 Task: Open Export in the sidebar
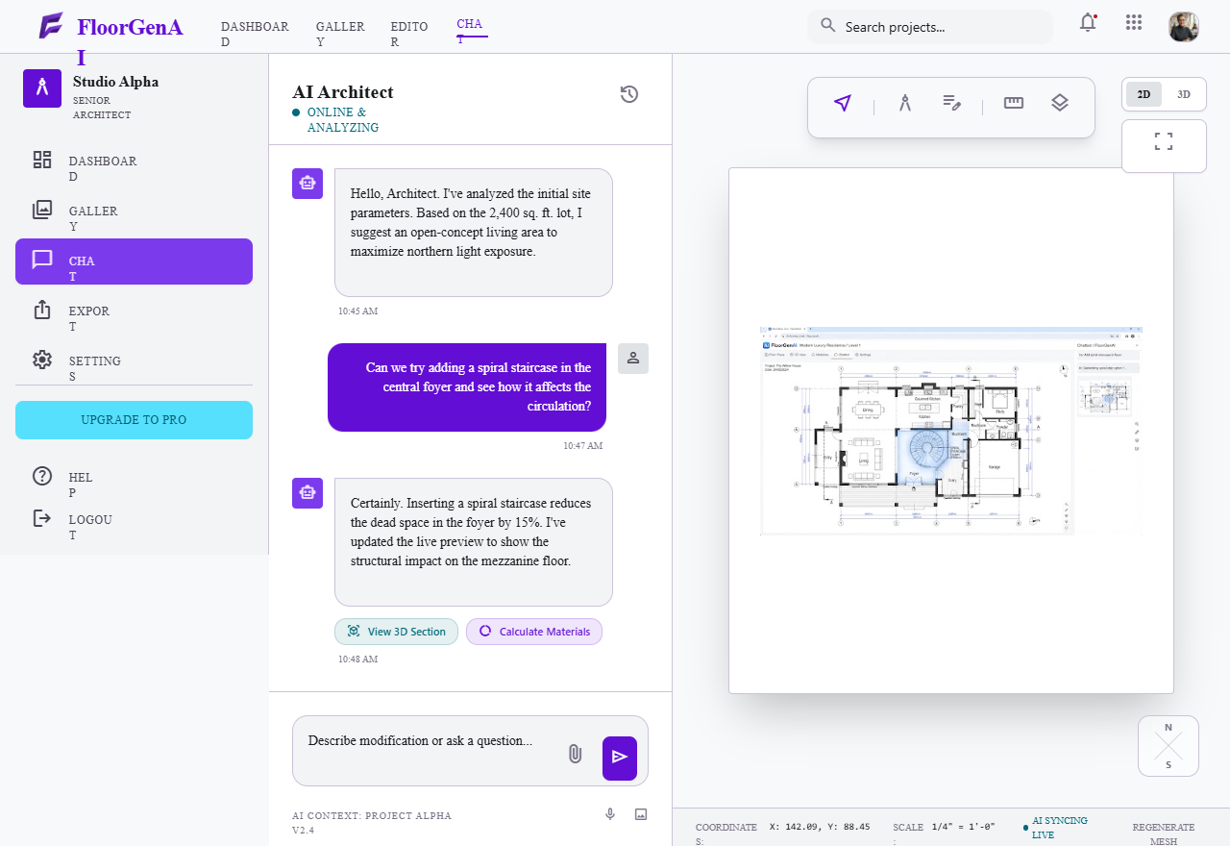[x=134, y=313]
